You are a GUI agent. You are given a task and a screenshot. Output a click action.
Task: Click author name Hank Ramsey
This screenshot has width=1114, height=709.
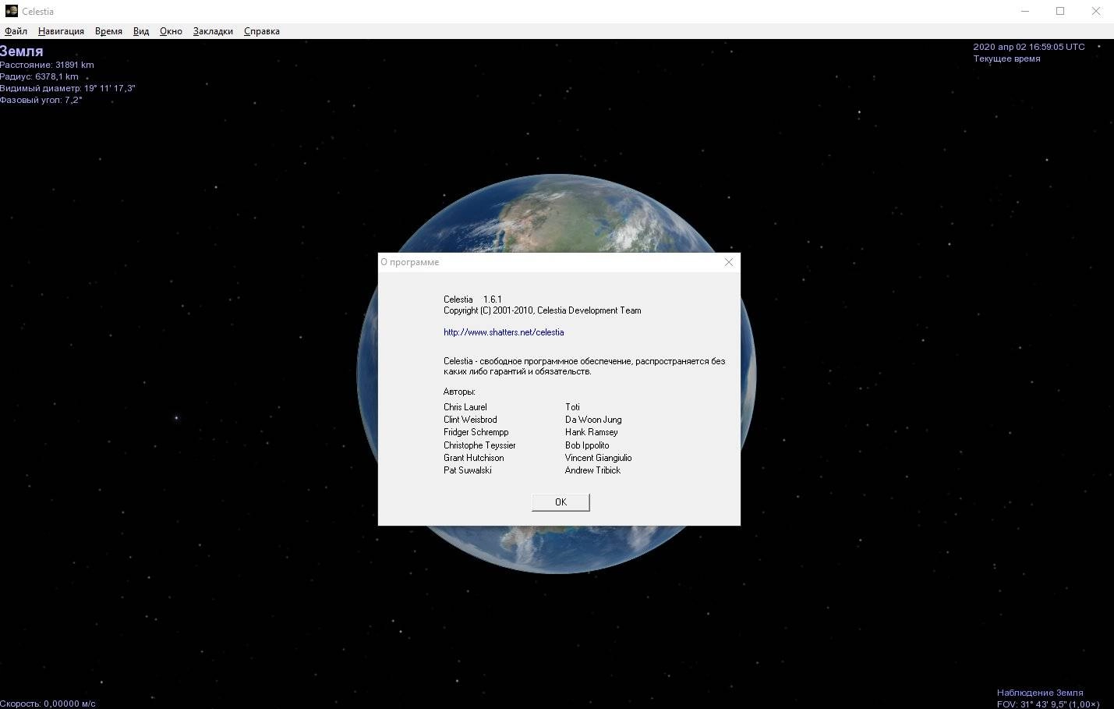(592, 432)
